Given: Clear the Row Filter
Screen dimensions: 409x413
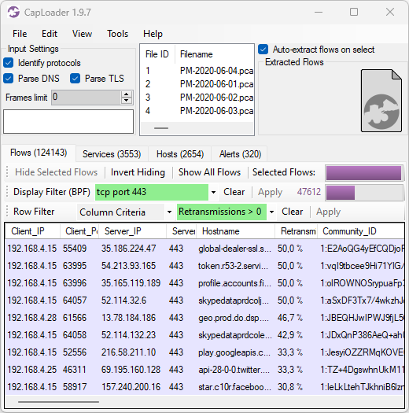Looking at the screenshot, I should pyautogui.click(x=292, y=212).
